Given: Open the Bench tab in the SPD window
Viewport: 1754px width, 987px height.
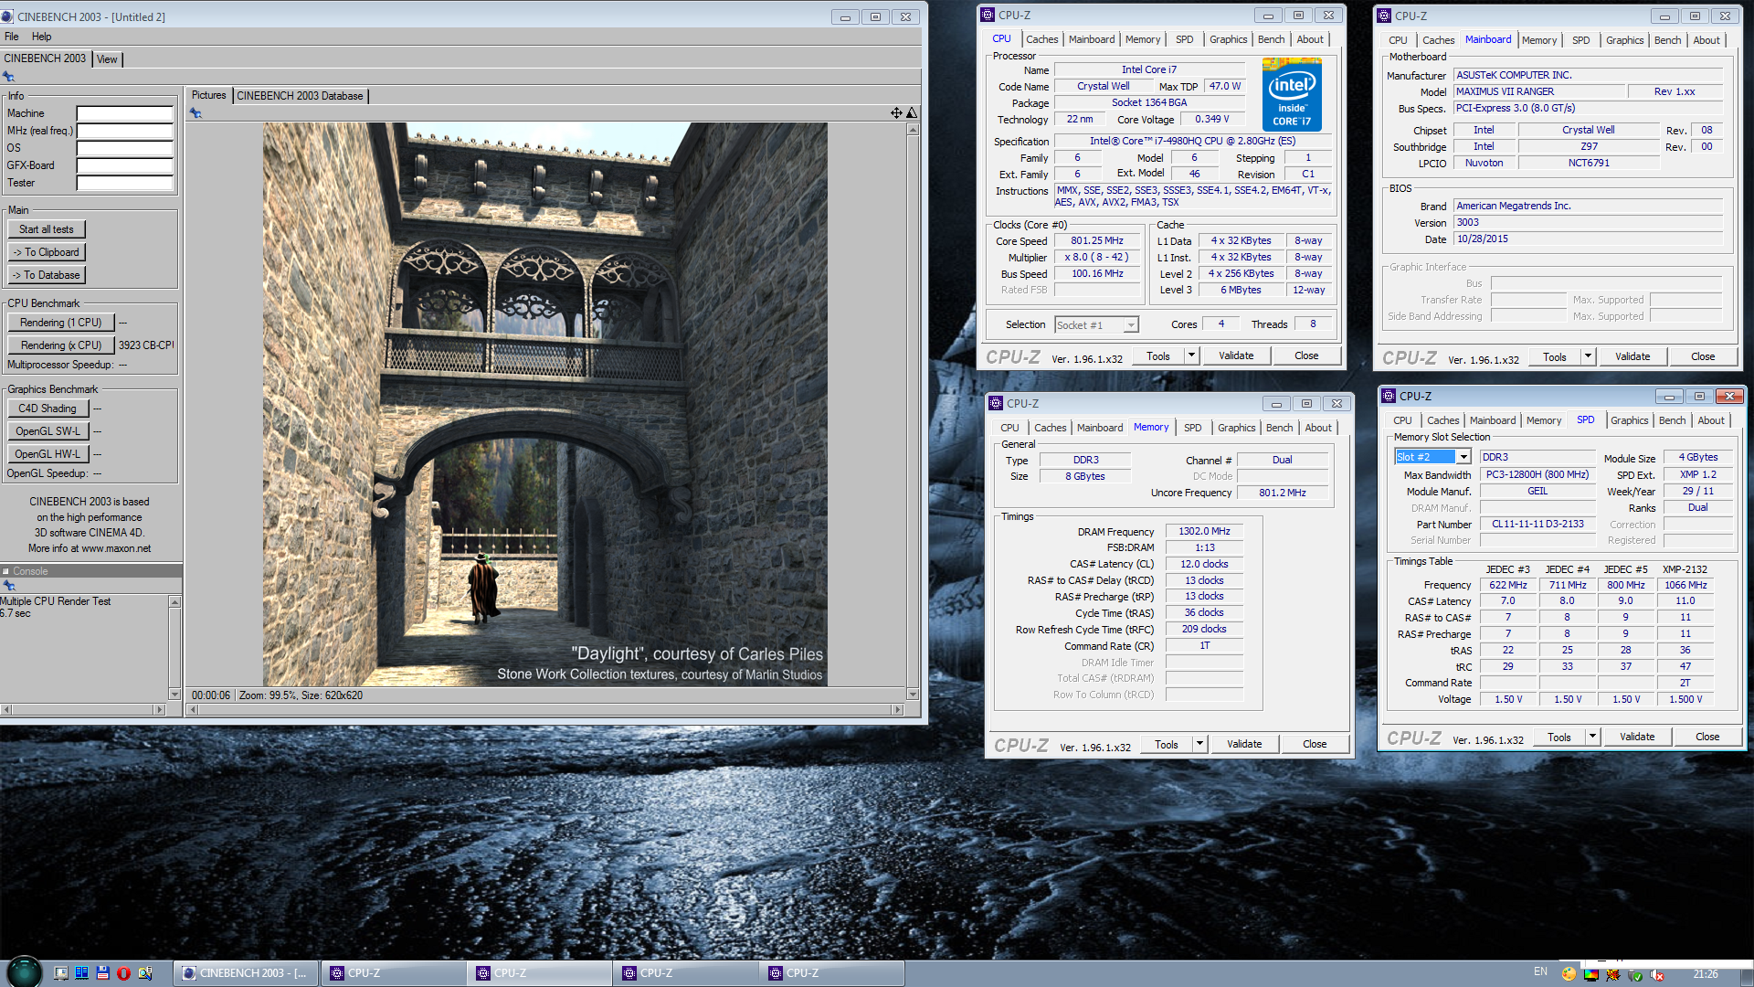Looking at the screenshot, I should [1672, 420].
